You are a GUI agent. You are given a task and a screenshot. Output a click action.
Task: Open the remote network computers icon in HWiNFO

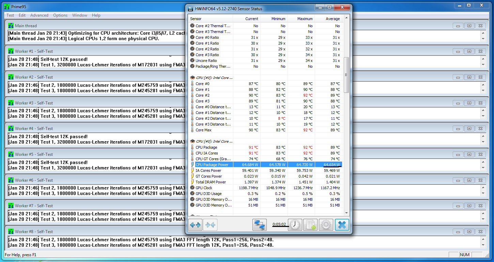(260, 225)
